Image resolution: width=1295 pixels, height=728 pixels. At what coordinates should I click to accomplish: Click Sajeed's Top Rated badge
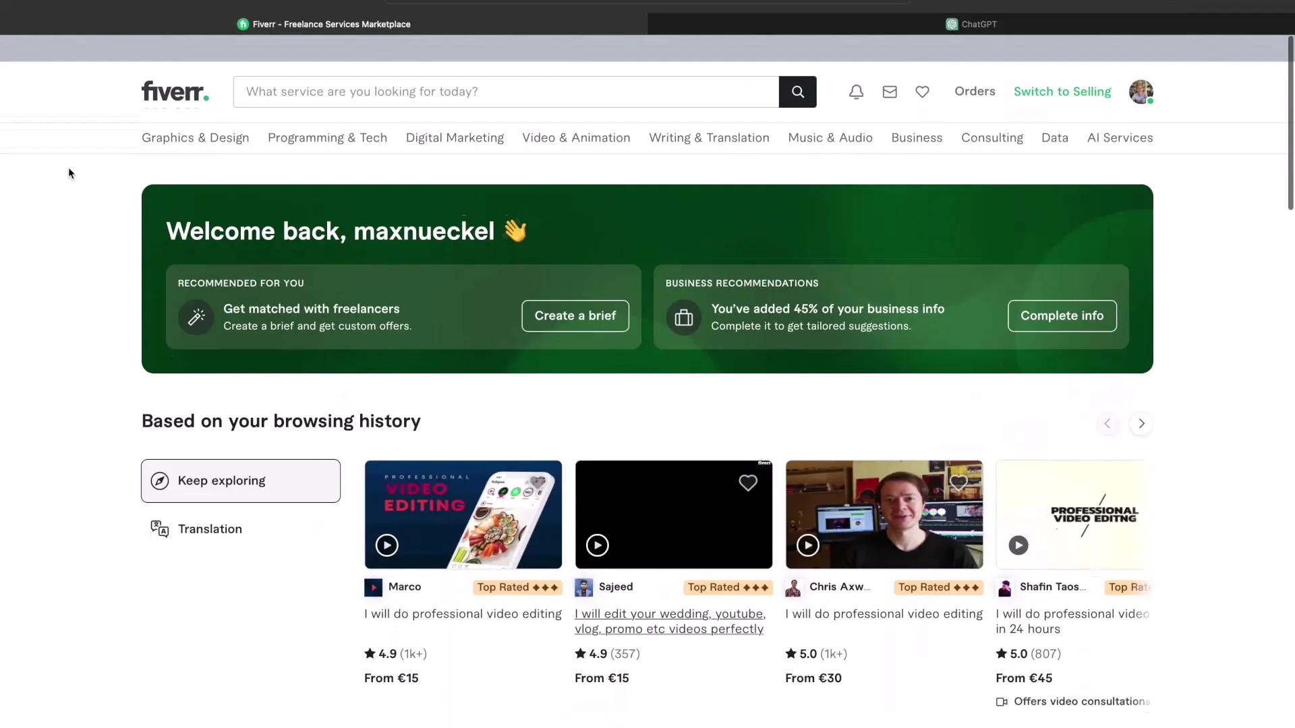[728, 588]
